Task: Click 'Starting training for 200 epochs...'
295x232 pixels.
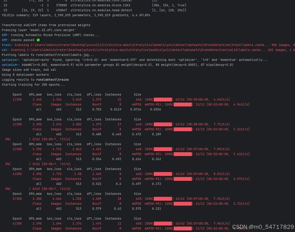Action: pos(33,85)
